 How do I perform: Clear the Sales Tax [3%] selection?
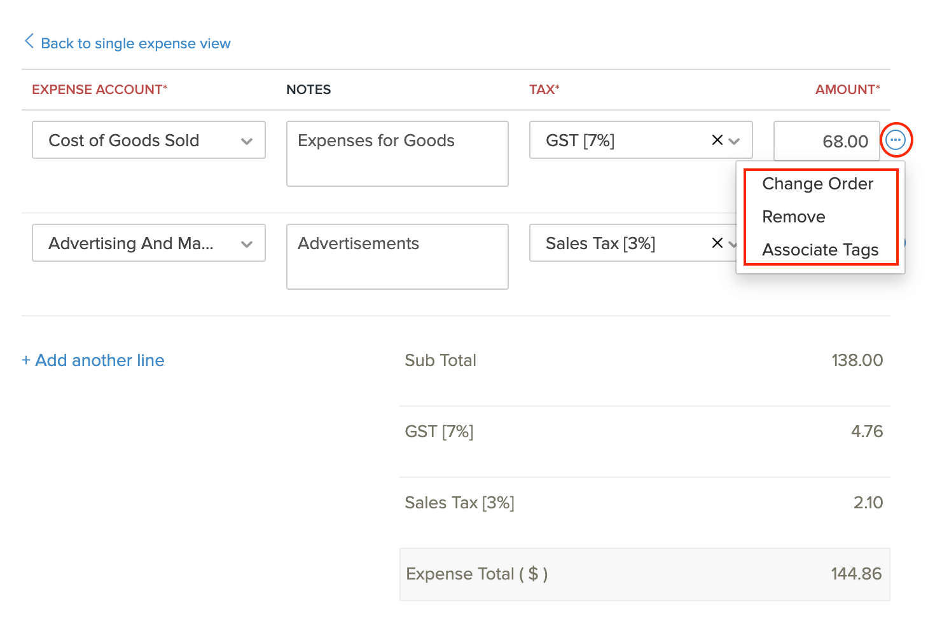(x=717, y=243)
